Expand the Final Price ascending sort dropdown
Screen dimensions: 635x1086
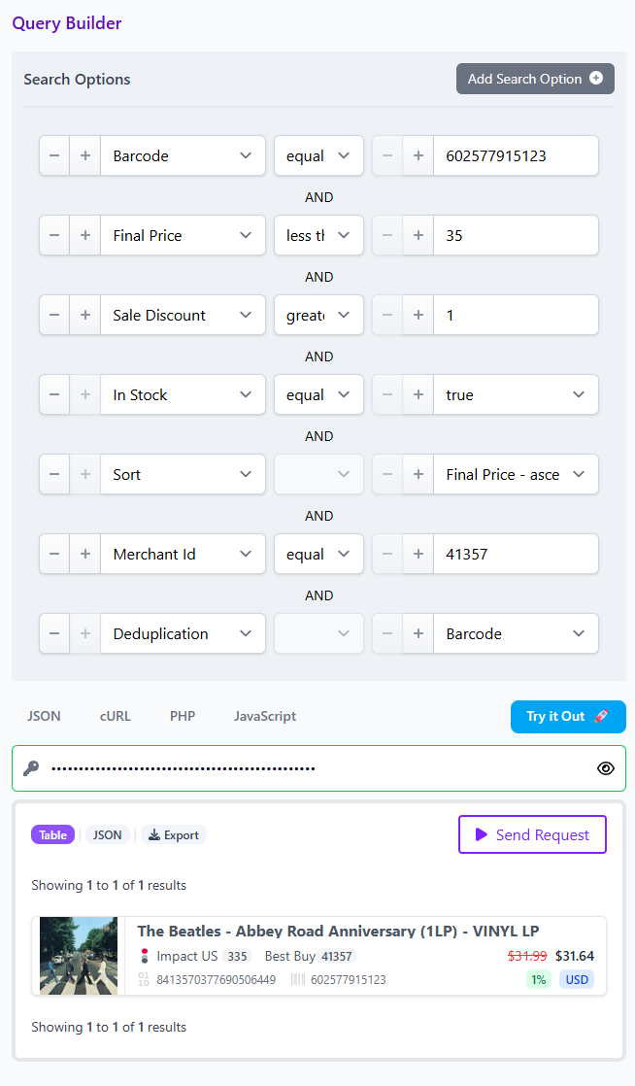[x=515, y=474]
